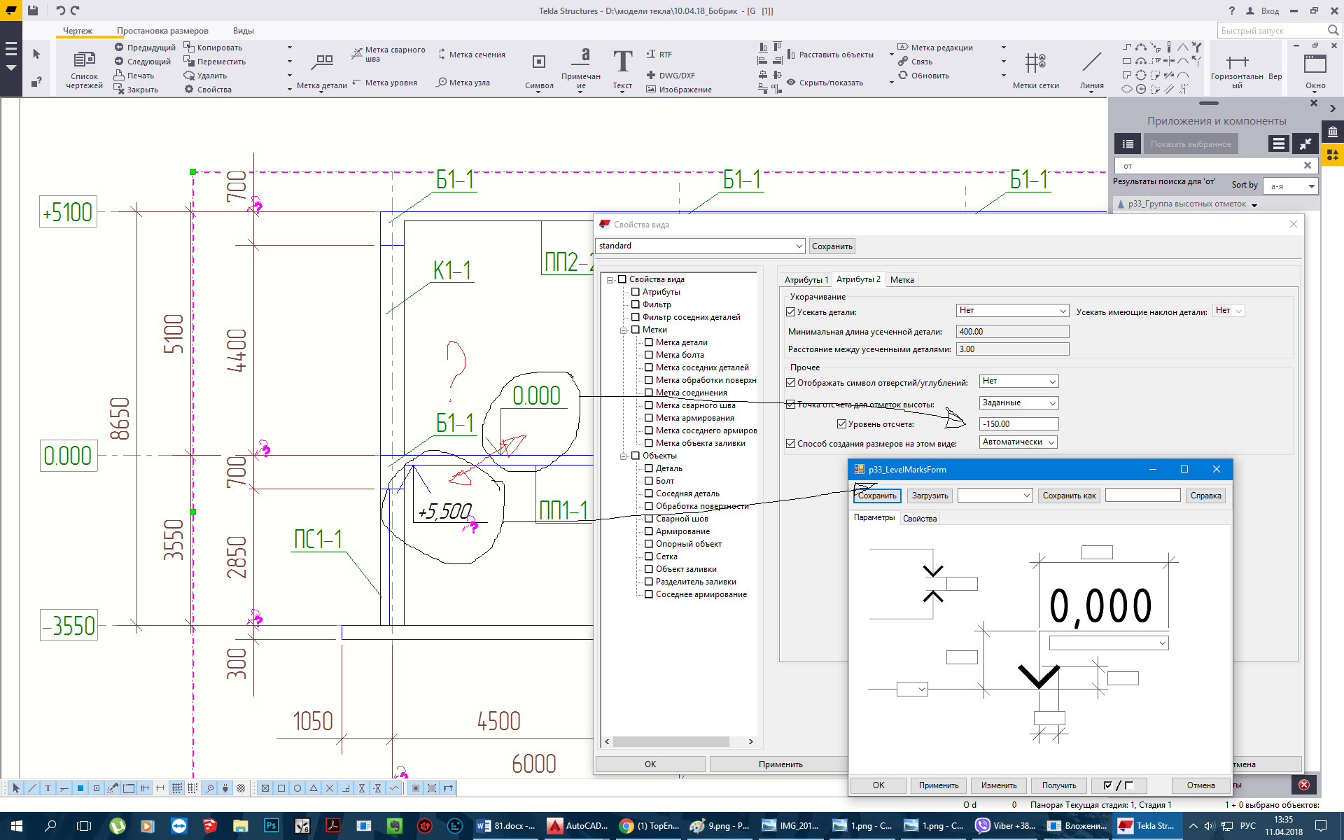Viewport: 1344px width, 840px height.
Task: Click the Метки сетки icon
Action: tap(1035, 63)
